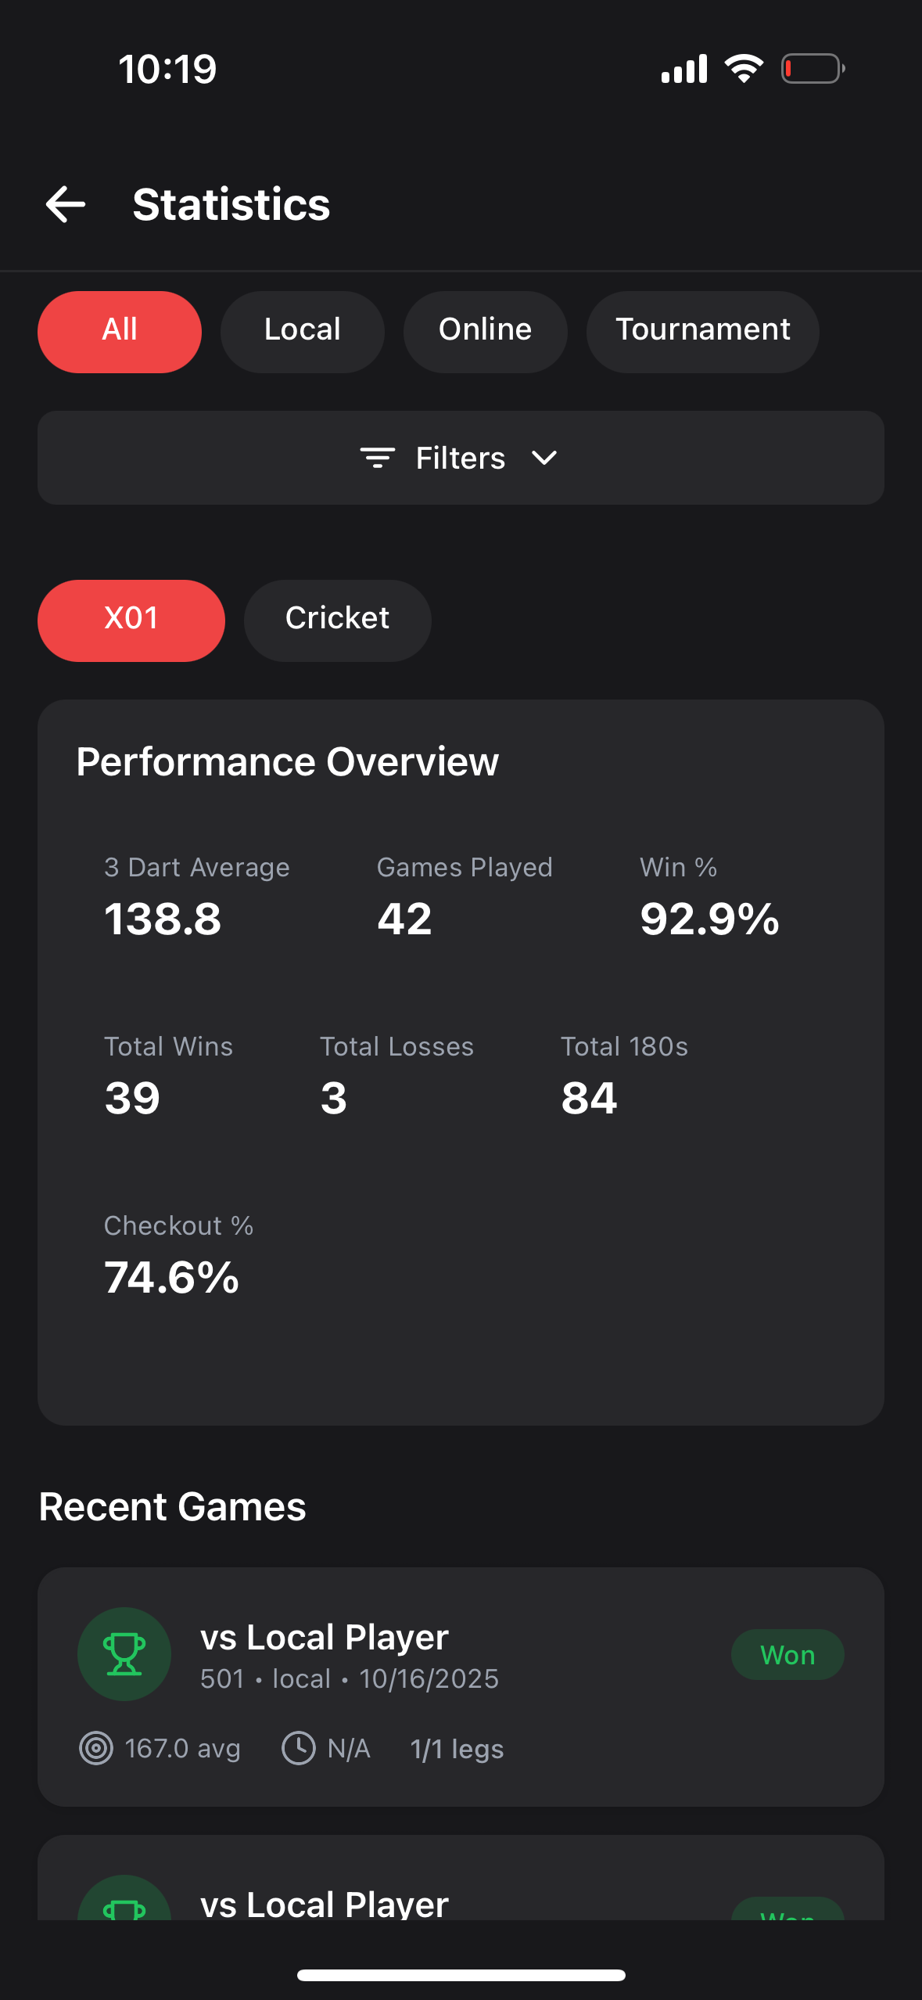Tap the Wi-Fi status icon

(744, 69)
